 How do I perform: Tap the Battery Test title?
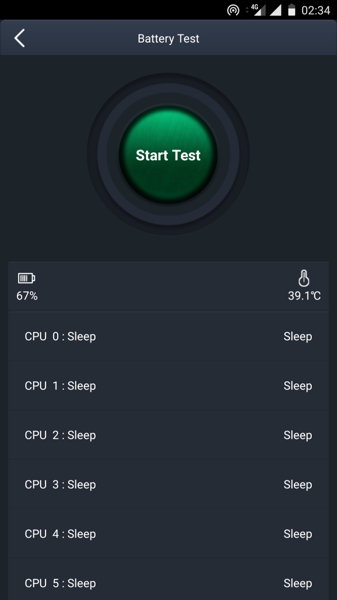click(x=168, y=38)
